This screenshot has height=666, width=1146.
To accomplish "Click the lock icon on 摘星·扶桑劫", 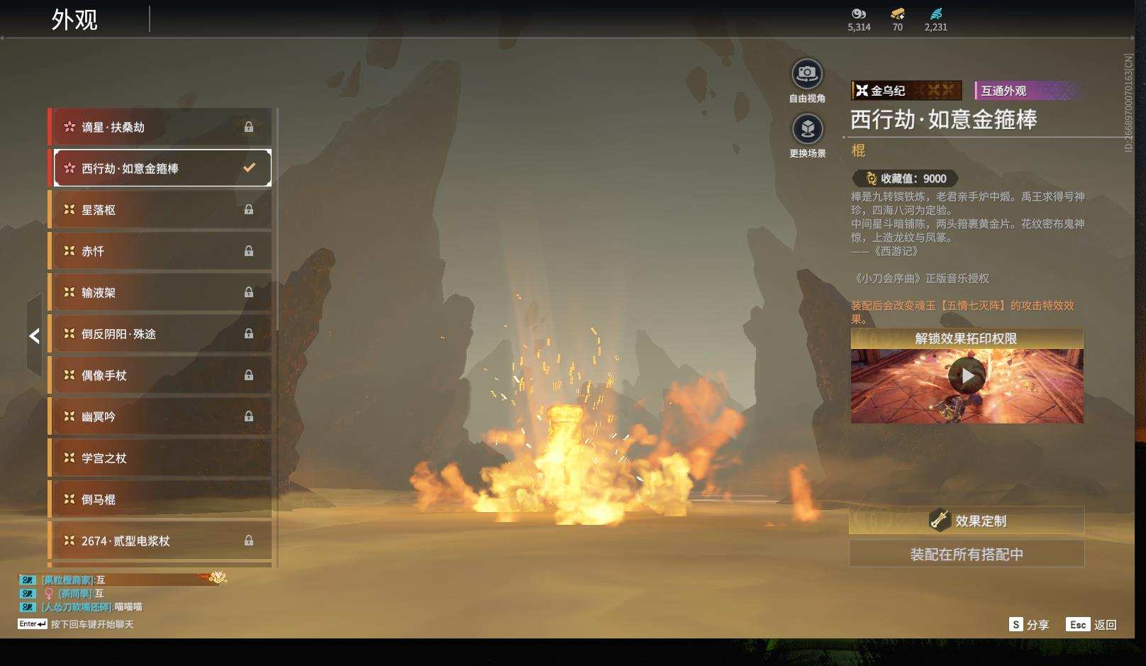I will [x=249, y=127].
